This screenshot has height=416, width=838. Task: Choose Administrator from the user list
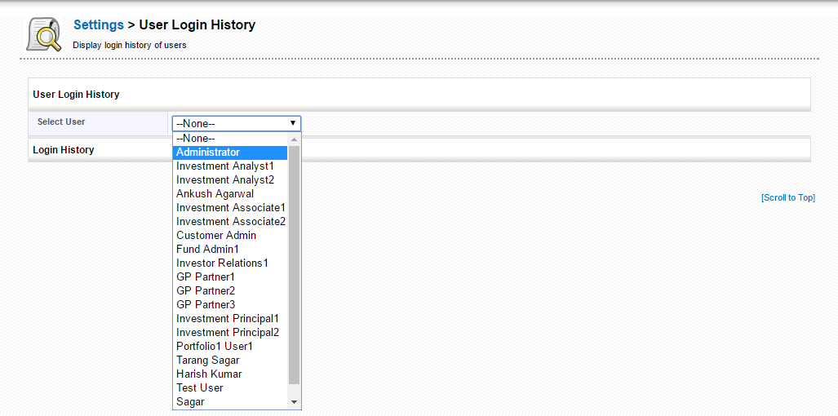[208, 153]
